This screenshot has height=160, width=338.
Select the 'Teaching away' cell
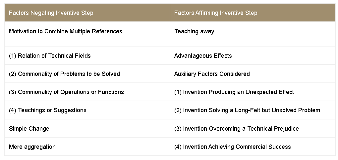194,31
